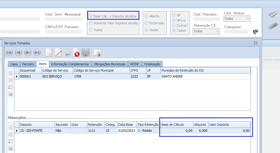Click the eraser clear filters icon
280x153 pixels.
pos(273,26)
